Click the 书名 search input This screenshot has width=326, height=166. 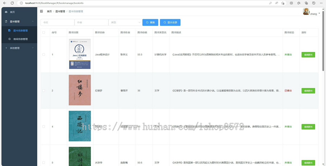coord(58,22)
